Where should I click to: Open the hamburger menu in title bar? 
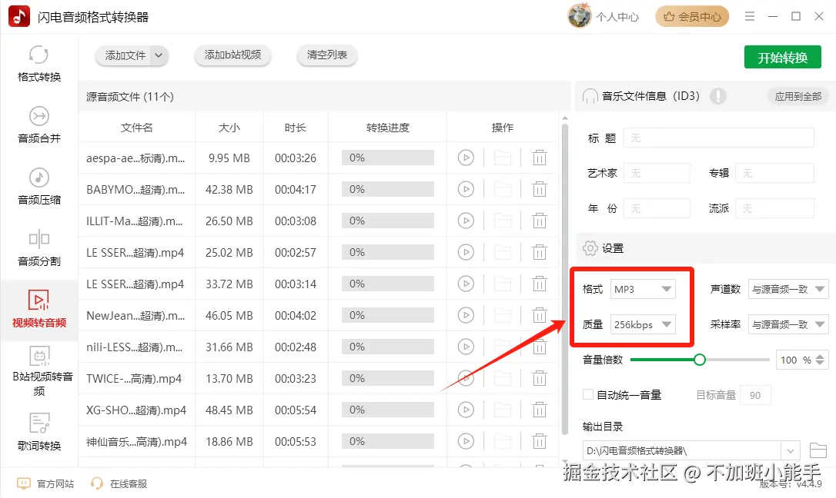pyautogui.click(x=750, y=16)
